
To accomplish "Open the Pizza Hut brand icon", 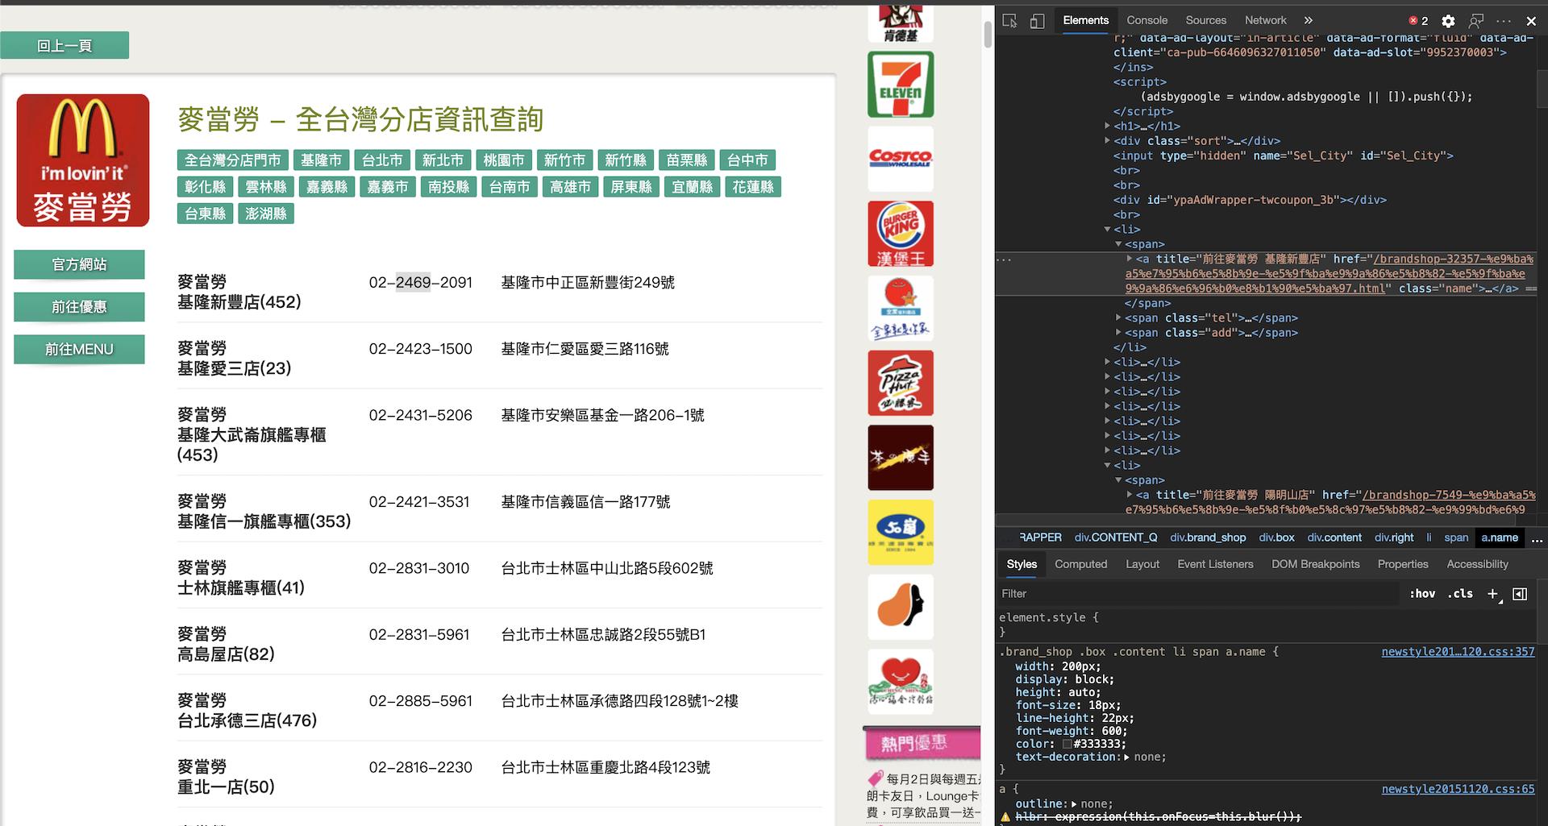I will click(901, 383).
